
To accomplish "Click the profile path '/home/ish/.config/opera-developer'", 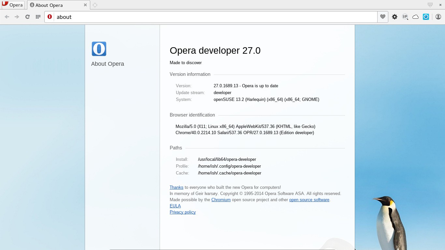I will point(229,166).
